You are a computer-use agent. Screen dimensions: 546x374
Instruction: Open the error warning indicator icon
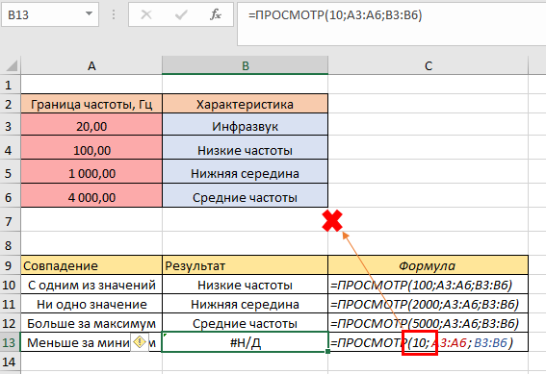[140, 342]
